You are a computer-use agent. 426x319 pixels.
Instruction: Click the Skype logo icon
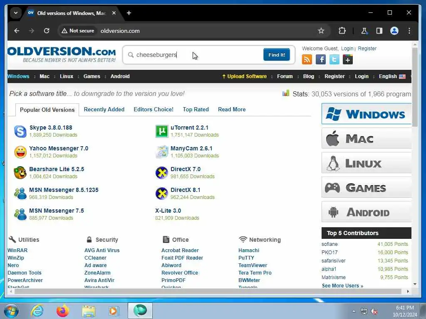pyautogui.click(x=20, y=131)
